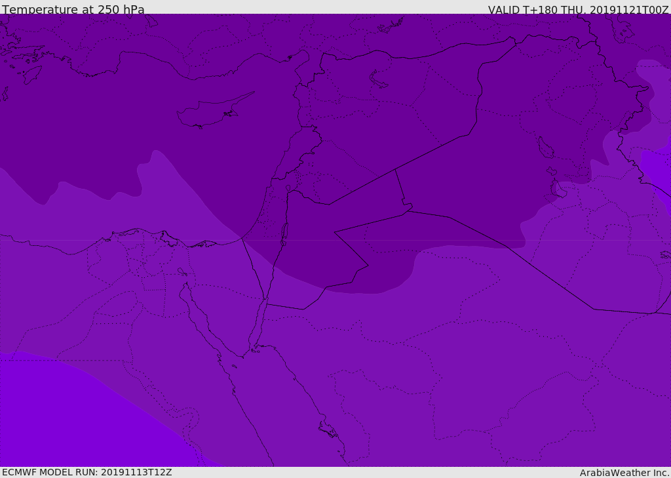This screenshot has width=671, height=478.
Task: Click the 'ECMWF MODEL RUN: 20191113T12Z' text
Action: pos(87,472)
